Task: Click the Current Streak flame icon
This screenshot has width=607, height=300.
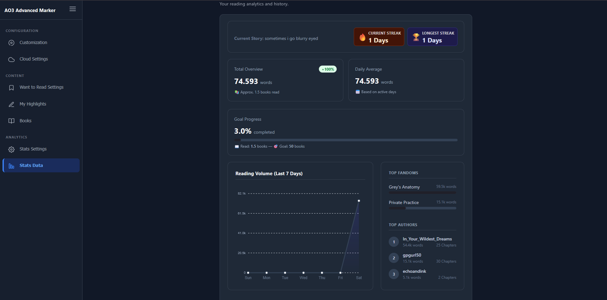Action: pos(362,37)
